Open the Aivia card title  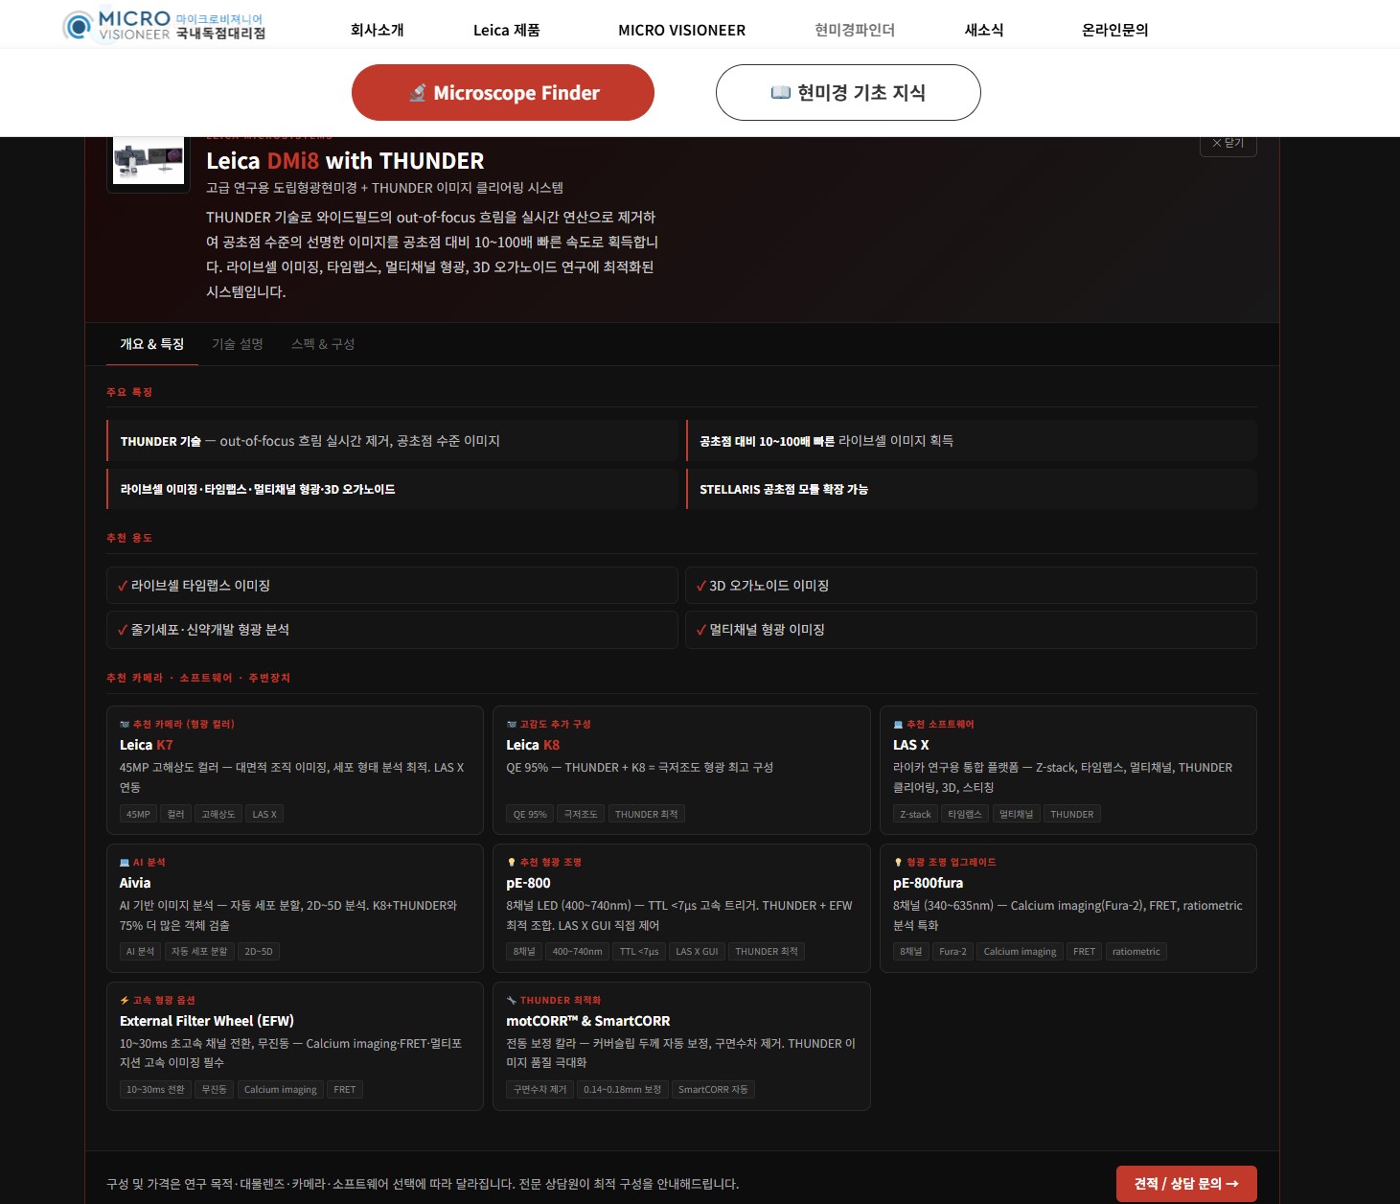coord(135,883)
